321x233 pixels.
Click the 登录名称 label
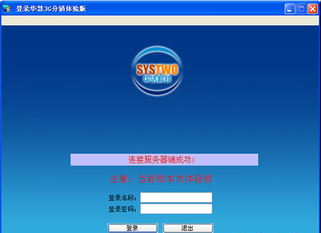(123, 198)
